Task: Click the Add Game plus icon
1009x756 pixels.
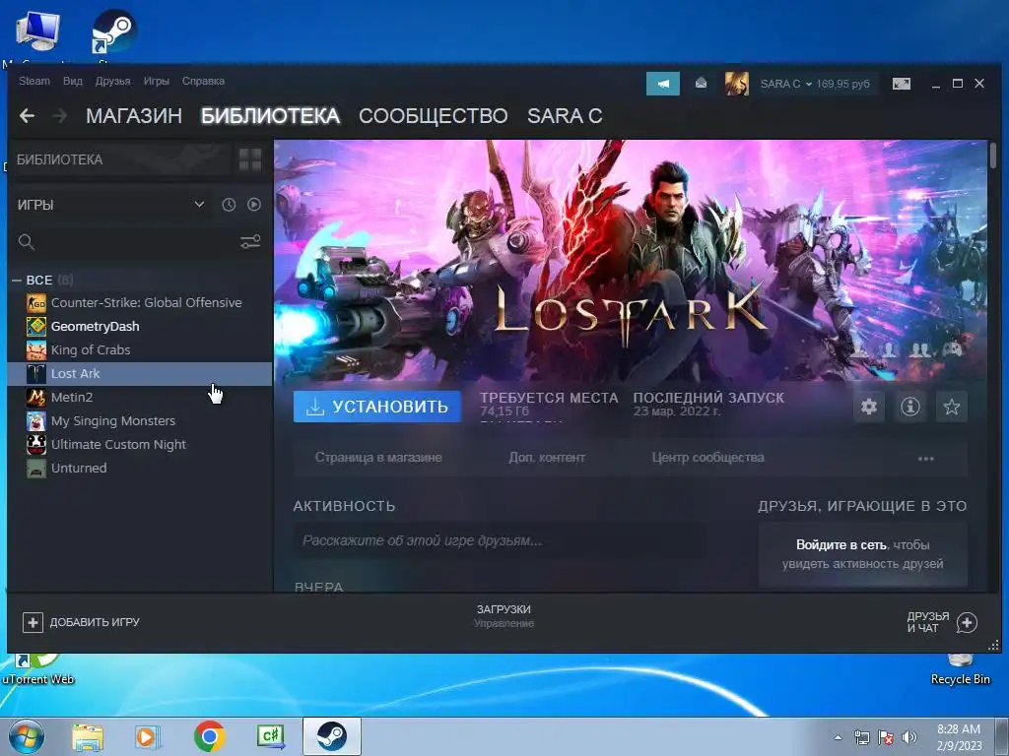Action: click(33, 622)
